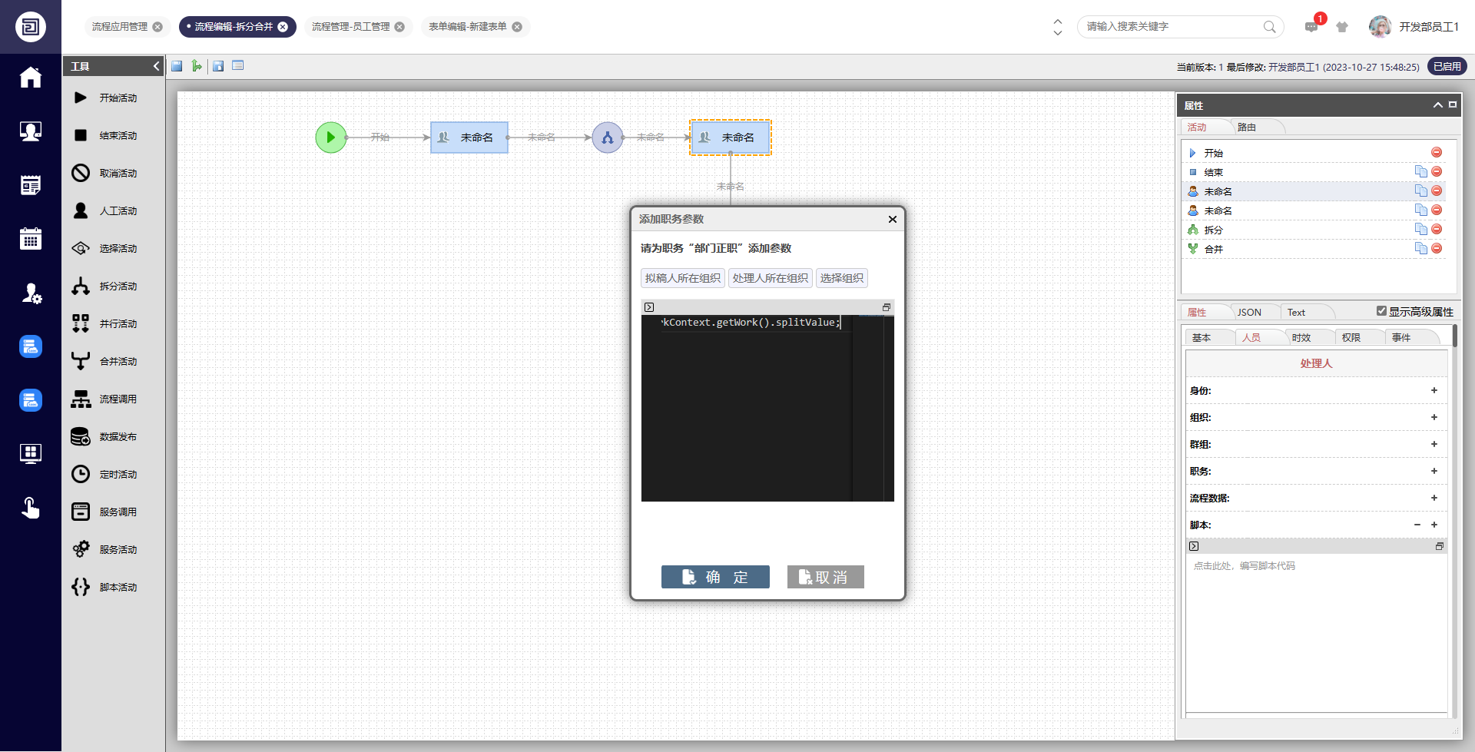Open the person-with-gear icon in left navigation

[x=31, y=293]
